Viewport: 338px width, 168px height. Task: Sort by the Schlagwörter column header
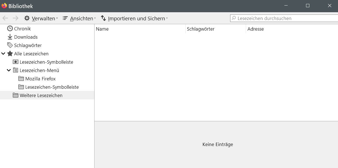pos(215,29)
